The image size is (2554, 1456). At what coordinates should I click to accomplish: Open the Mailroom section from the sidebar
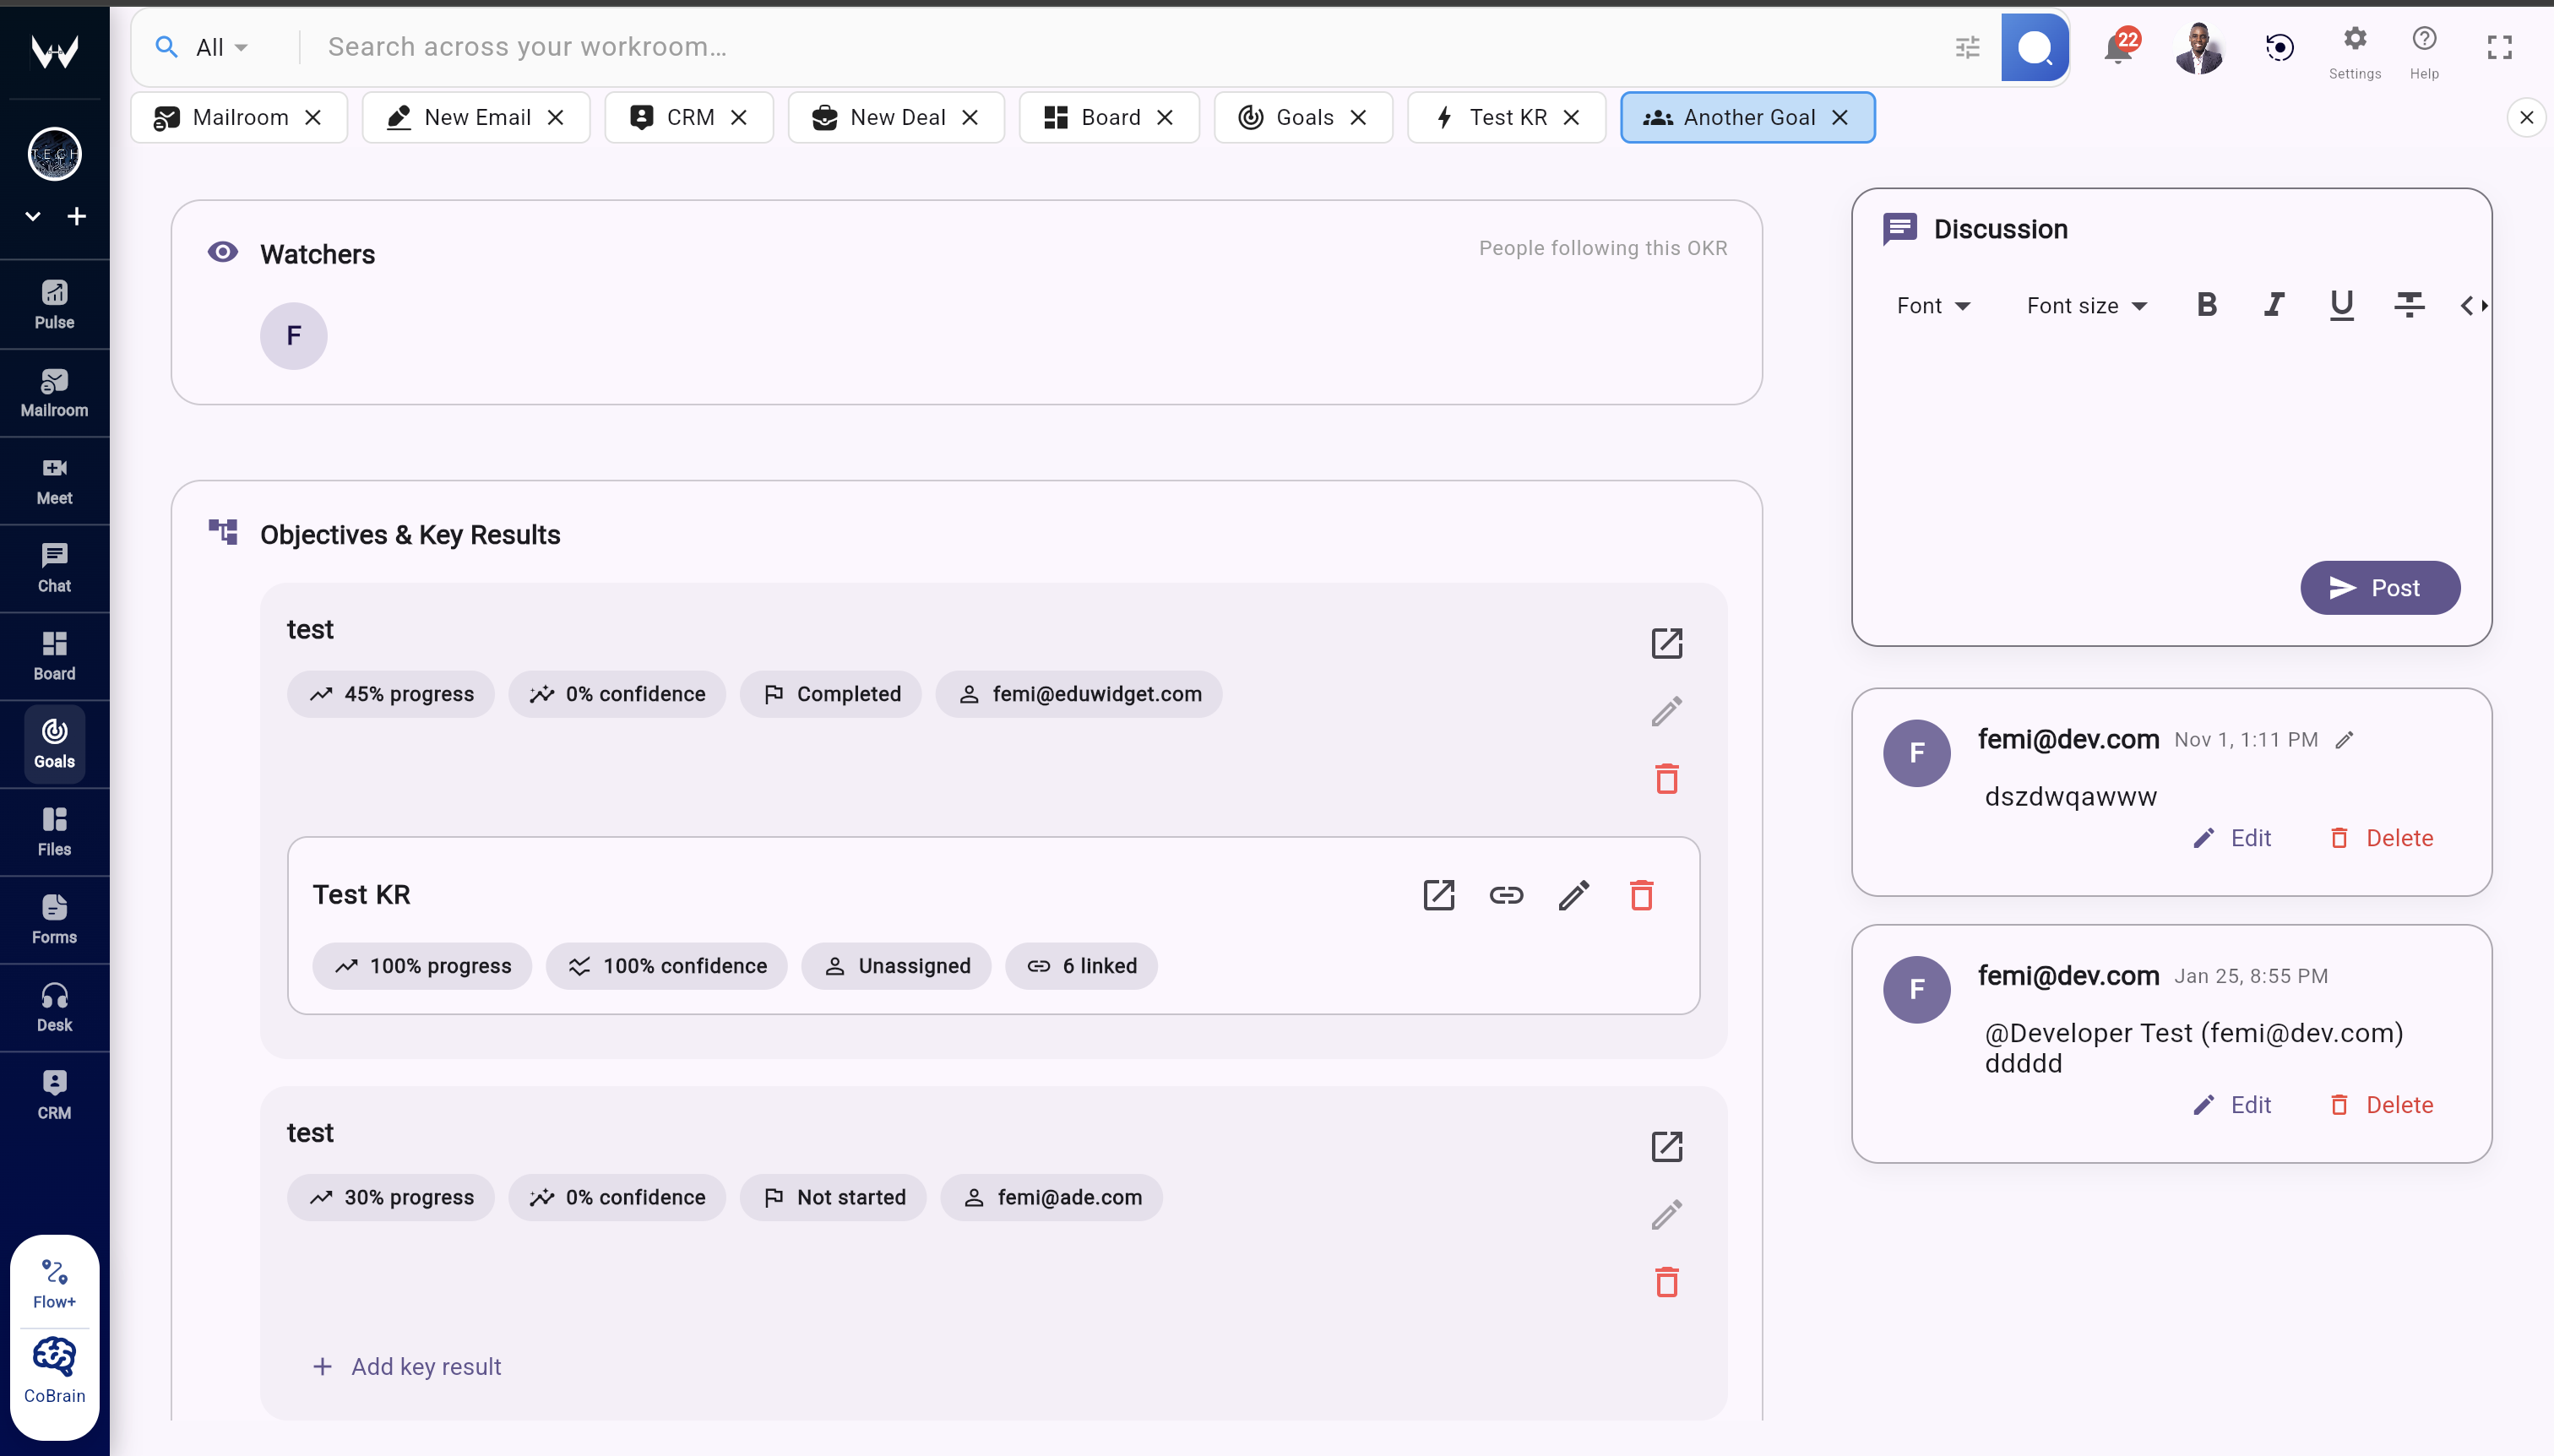(x=54, y=392)
